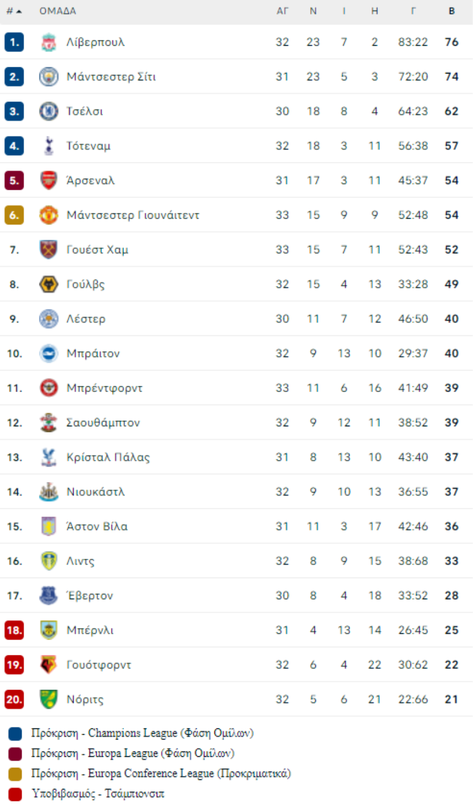Open the Κρίσταλ Πάλας team link
This screenshot has width=473, height=812.
click(x=108, y=457)
